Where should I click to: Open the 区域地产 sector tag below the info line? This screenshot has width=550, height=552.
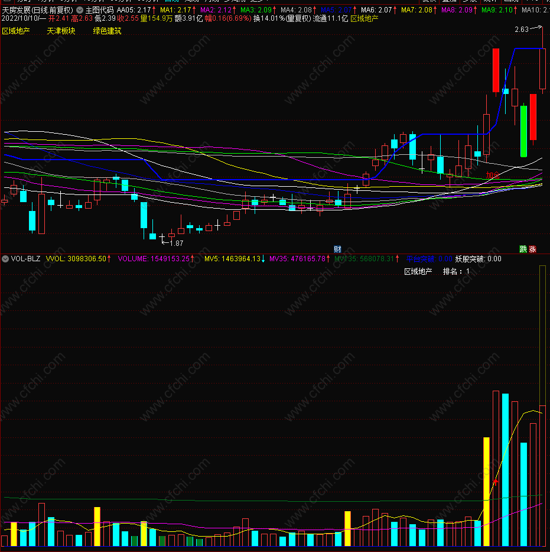(16, 31)
